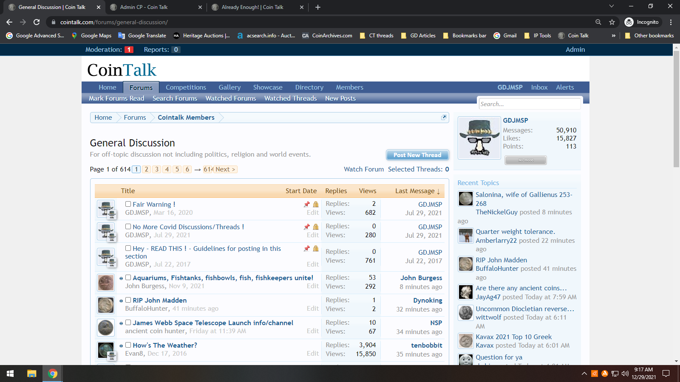Click the browser Forward arrow
Viewport: 680px width, 382px height.
click(23, 22)
